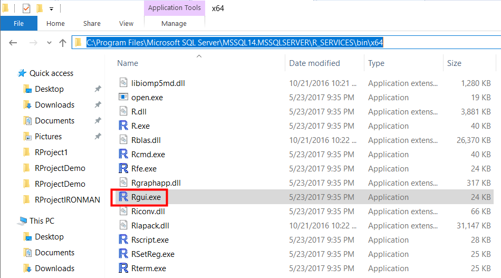Click the open.exe application icon
Screen dimensions: 501x278
(123, 97)
